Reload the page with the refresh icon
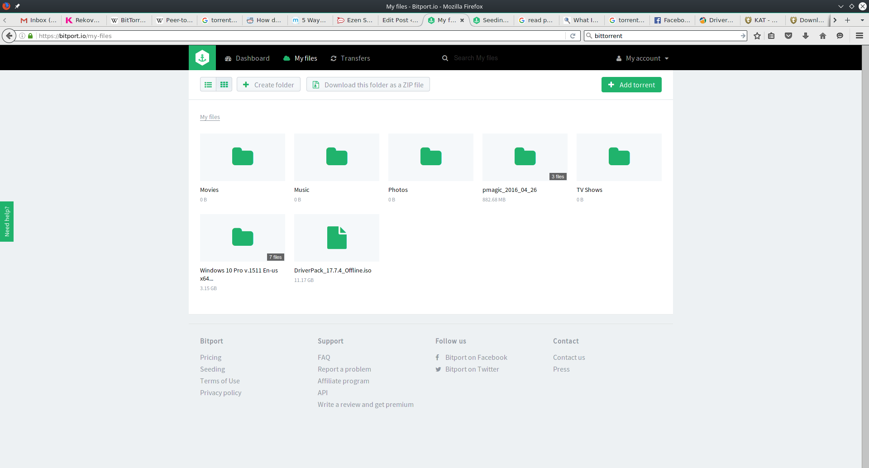 [x=573, y=36]
